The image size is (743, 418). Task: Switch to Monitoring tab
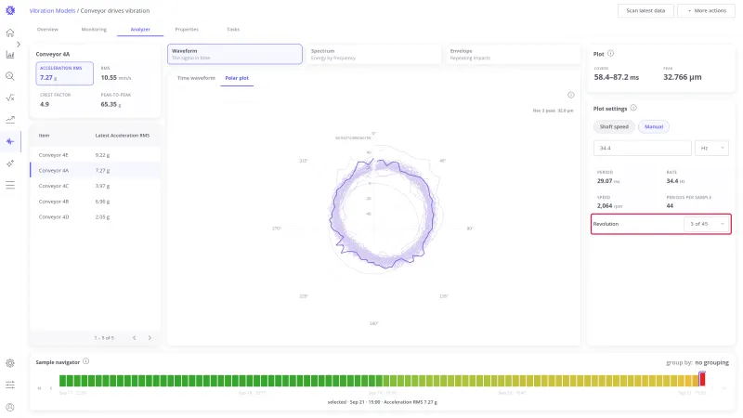(94, 30)
